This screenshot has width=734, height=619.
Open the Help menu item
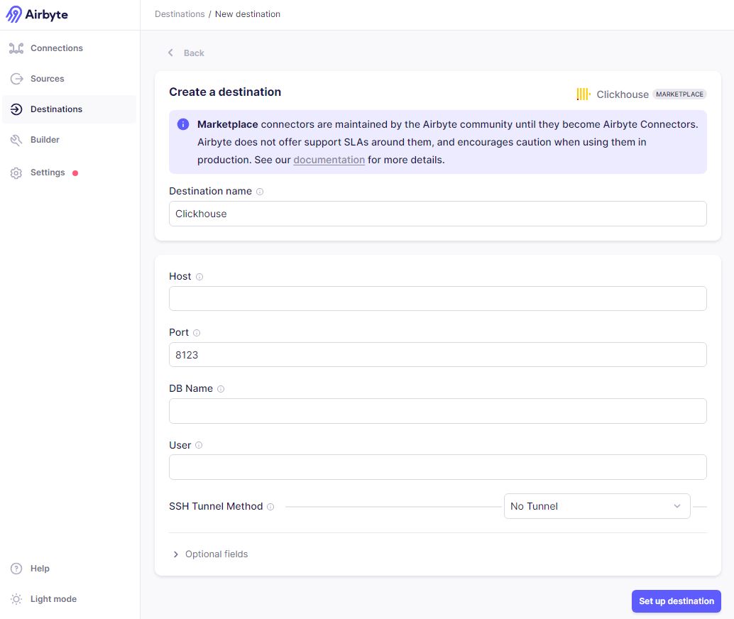(70, 569)
